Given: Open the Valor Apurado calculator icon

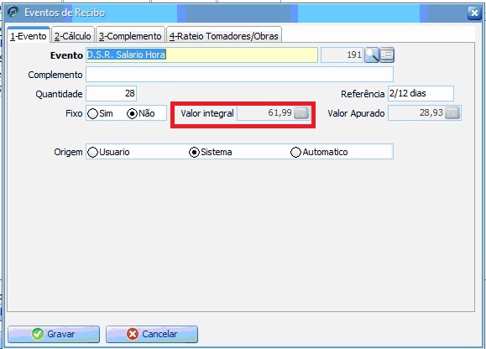Looking at the screenshot, I should click(x=452, y=112).
